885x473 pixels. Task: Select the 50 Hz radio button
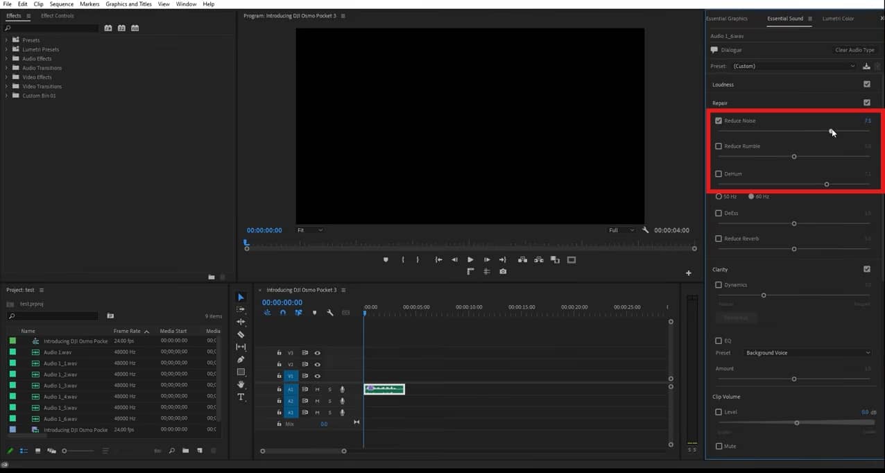point(719,196)
